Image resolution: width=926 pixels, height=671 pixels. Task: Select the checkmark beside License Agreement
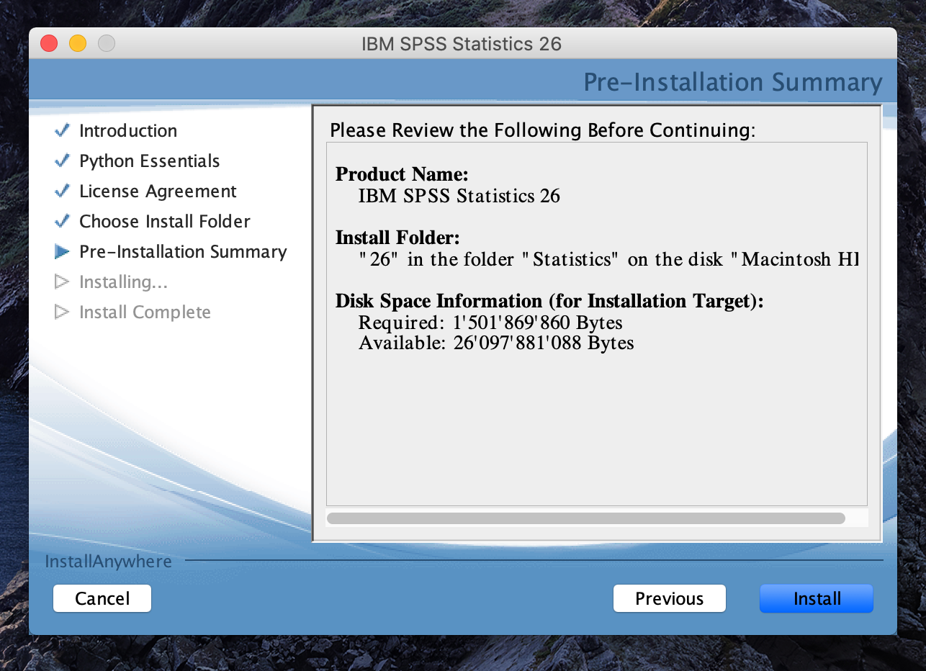coord(63,191)
